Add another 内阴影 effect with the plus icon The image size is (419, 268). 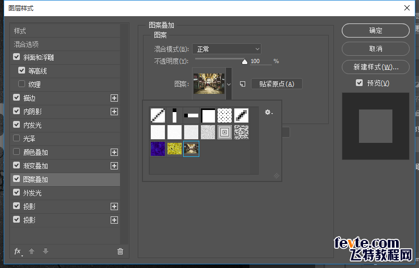pos(114,112)
